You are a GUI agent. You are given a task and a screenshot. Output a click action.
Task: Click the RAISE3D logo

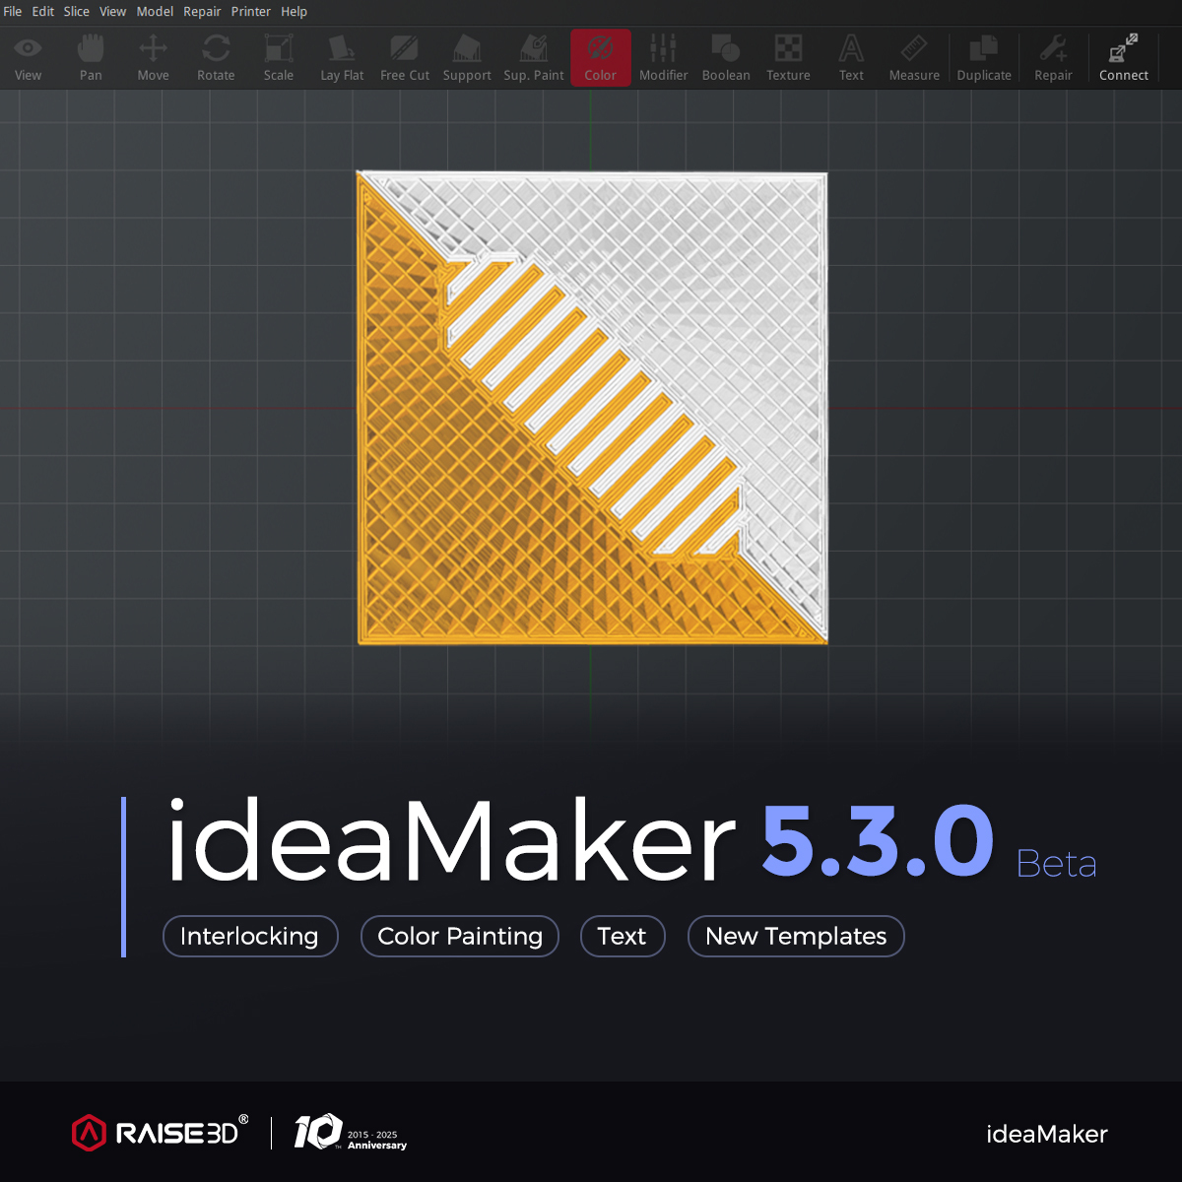pyautogui.click(x=160, y=1133)
